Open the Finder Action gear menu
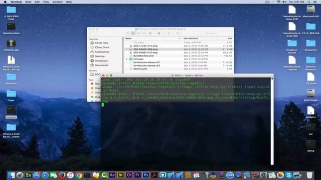This screenshot has height=180, width=321. point(160,33)
